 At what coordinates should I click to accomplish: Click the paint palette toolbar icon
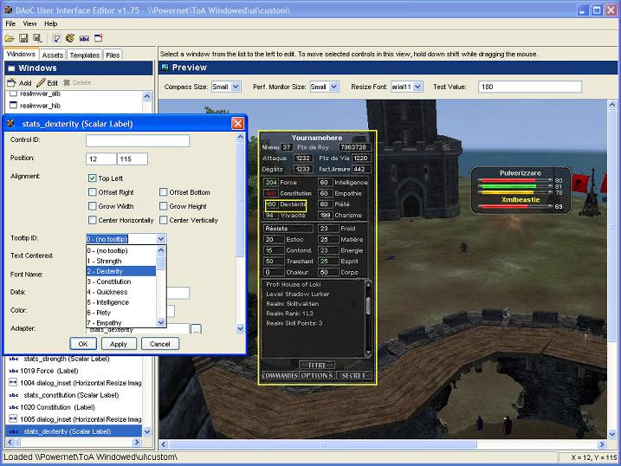pyautogui.click(x=70, y=38)
